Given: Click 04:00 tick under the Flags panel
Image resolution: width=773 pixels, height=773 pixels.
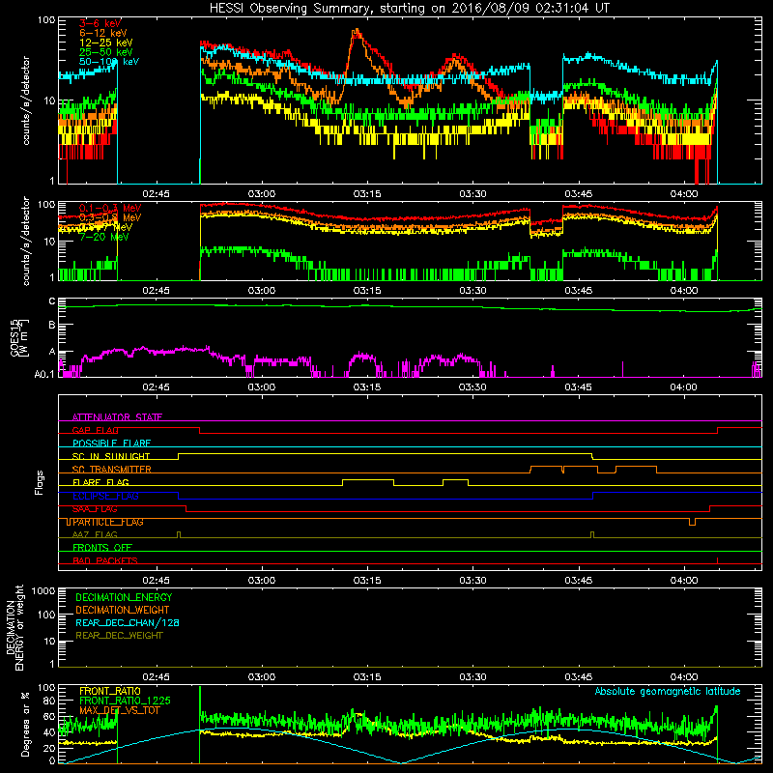Looking at the screenshot, I should pyautogui.click(x=684, y=581).
